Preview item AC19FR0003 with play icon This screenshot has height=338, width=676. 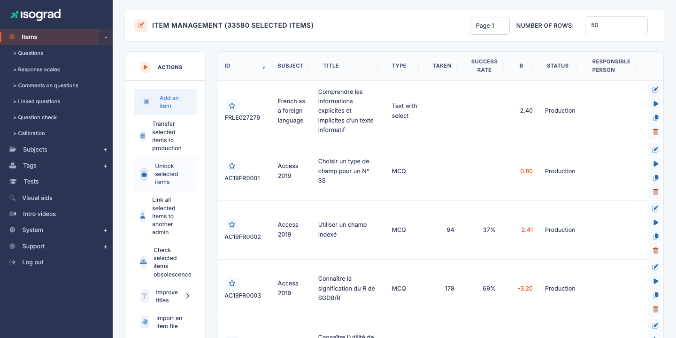click(655, 281)
